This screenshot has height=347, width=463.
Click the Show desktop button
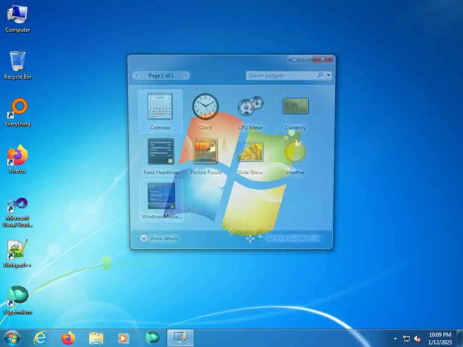click(x=459, y=338)
